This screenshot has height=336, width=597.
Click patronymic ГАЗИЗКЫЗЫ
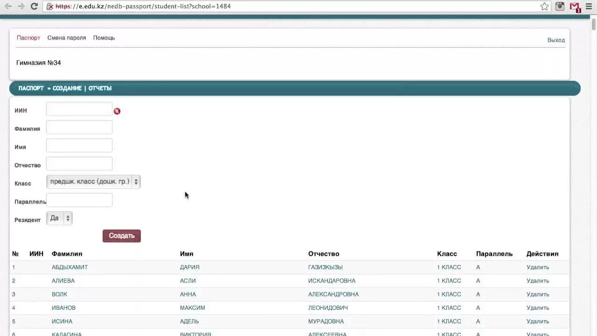(326, 267)
